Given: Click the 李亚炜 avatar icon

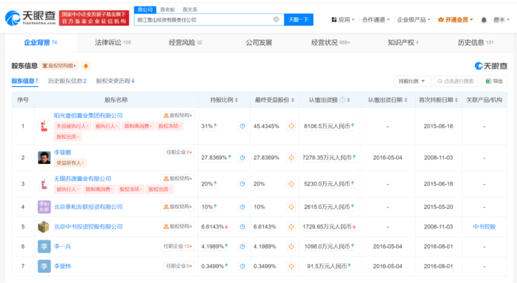Looking at the screenshot, I should [x=44, y=266].
